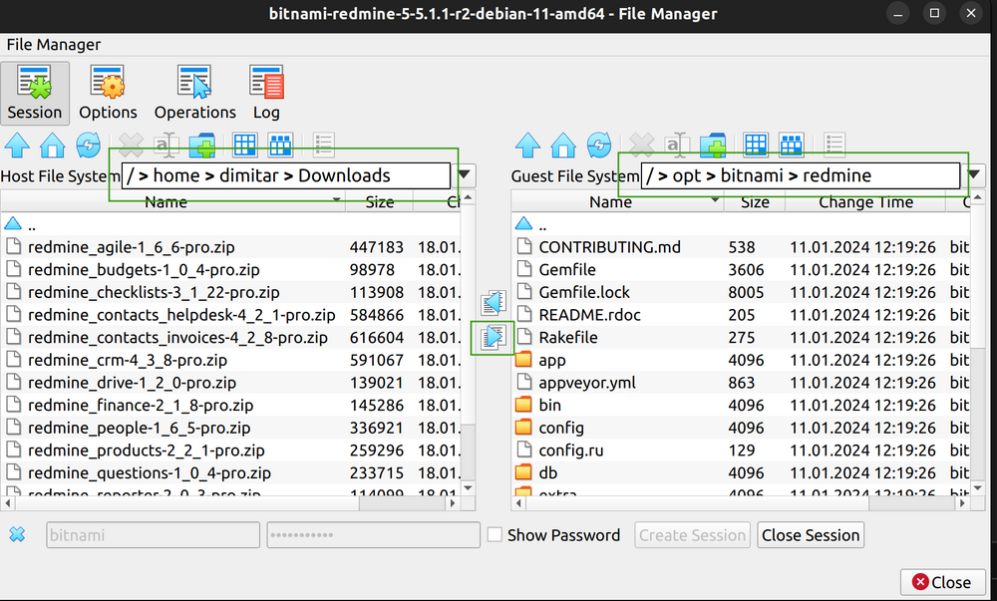
Task: Sort guest files by Name column header
Action: pos(611,202)
